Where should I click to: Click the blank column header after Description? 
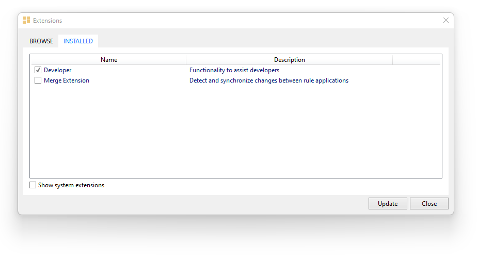click(416, 60)
